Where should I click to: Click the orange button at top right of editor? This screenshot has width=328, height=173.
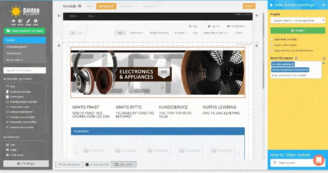coord(249,6)
